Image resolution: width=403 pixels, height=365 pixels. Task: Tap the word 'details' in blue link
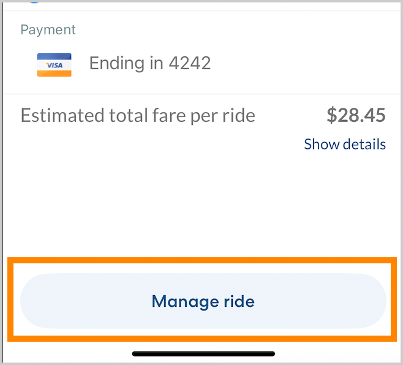pyautogui.click(x=363, y=145)
